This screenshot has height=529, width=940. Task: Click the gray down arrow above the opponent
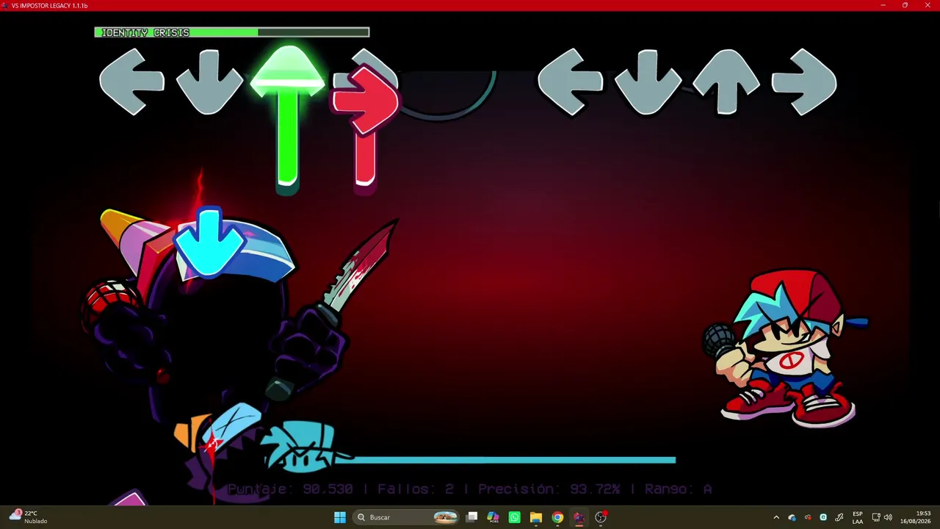(210, 82)
